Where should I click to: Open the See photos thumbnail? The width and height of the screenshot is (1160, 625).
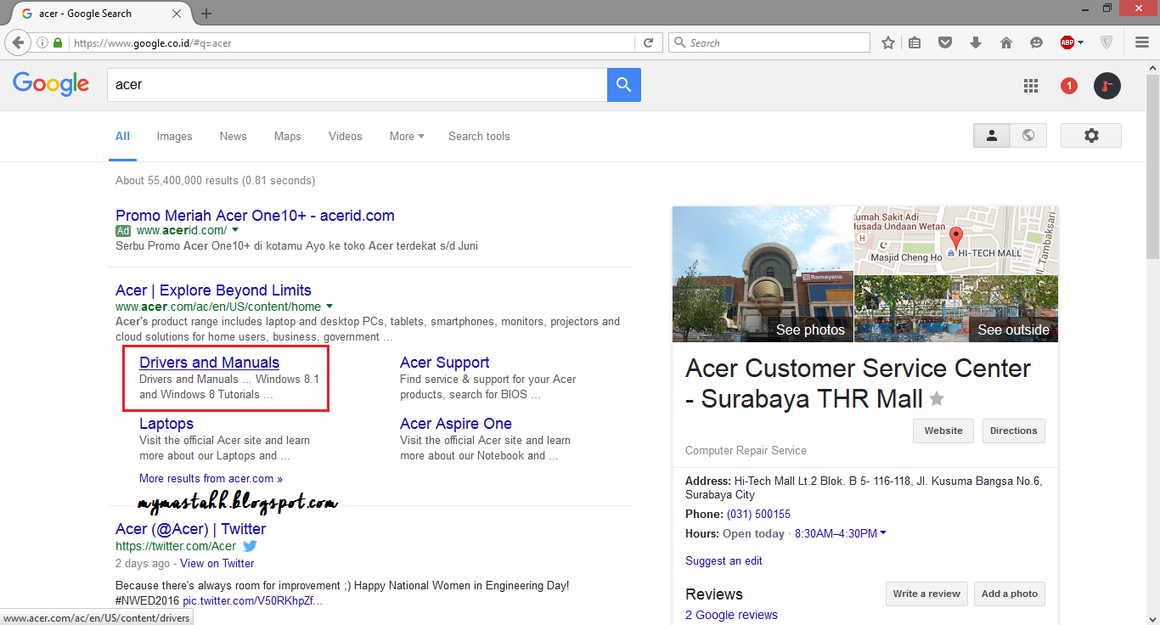click(x=763, y=274)
